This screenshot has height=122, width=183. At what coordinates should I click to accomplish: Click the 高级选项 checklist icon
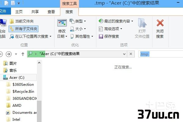pyautogui.click(x=101, y=29)
